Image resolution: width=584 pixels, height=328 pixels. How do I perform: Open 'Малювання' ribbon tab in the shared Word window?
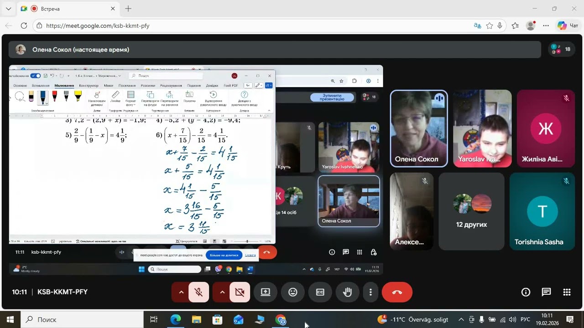(x=64, y=86)
